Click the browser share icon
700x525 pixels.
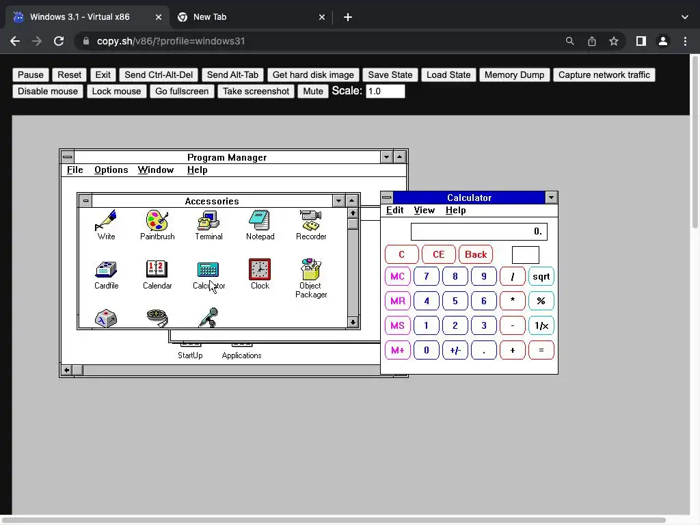[592, 41]
